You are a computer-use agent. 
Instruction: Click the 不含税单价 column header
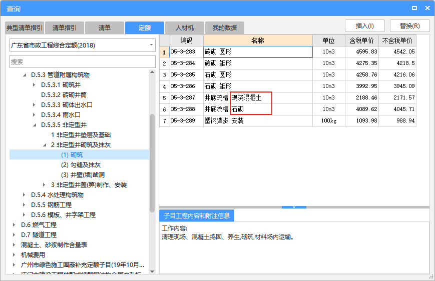point(397,40)
